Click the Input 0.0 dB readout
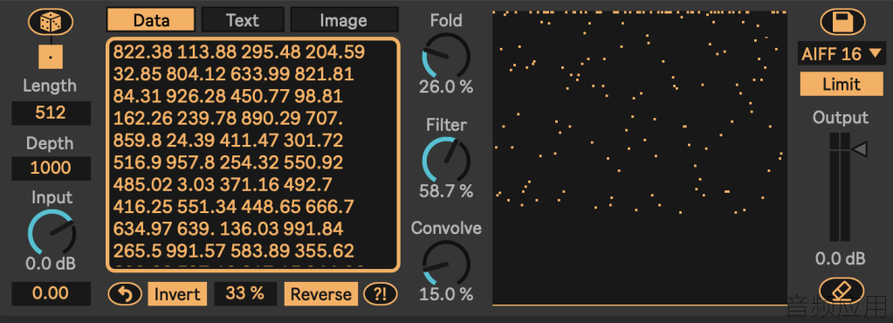This screenshot has height=323, width=893. 51,264
